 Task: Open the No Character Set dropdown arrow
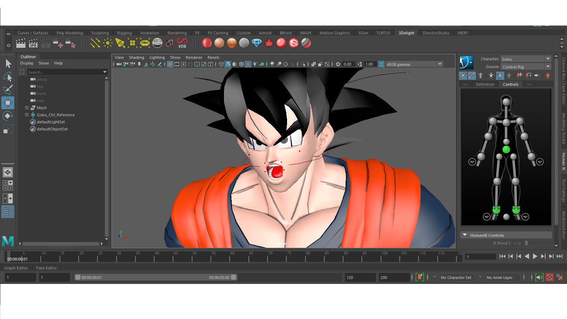pyautogui.click(x=435, y=277)
